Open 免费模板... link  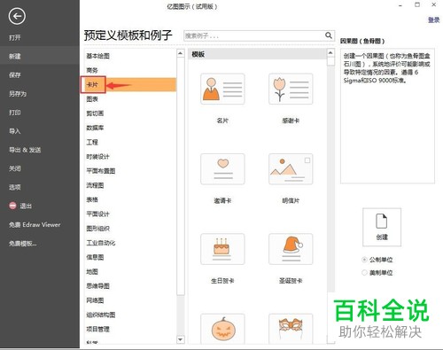pyautogui.click(x=22, y=244)
